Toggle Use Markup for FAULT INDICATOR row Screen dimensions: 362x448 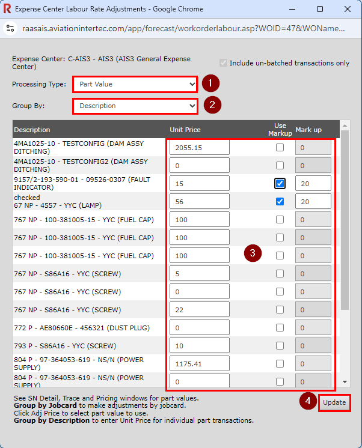click(280, 184)
